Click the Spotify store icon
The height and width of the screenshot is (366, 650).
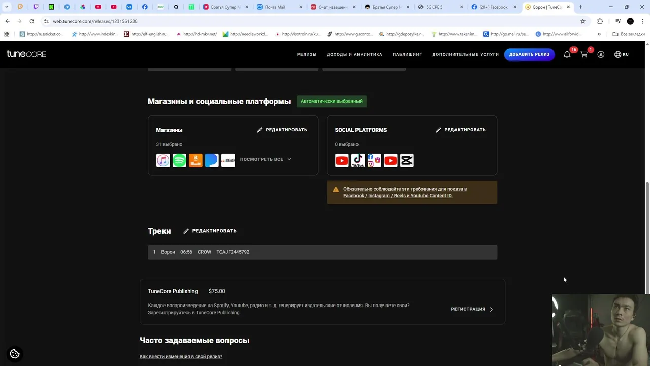[179, 160]
